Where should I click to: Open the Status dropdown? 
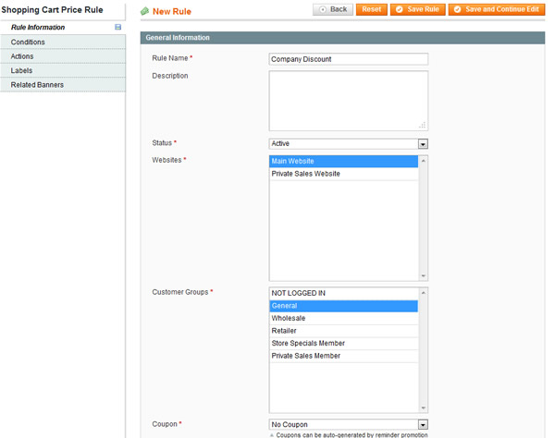click(x=349, y=143)
